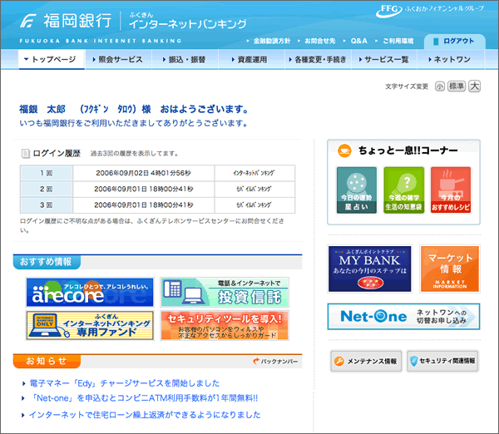499x434 pixels.
Task: Open the Edy charge service notice
Action: [x=125, y=383]
